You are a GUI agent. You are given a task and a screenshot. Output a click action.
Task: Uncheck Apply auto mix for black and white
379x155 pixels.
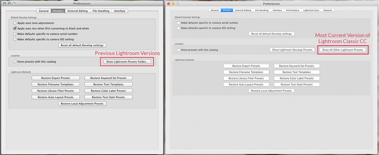pyautogui.click(x=15, y=28)
